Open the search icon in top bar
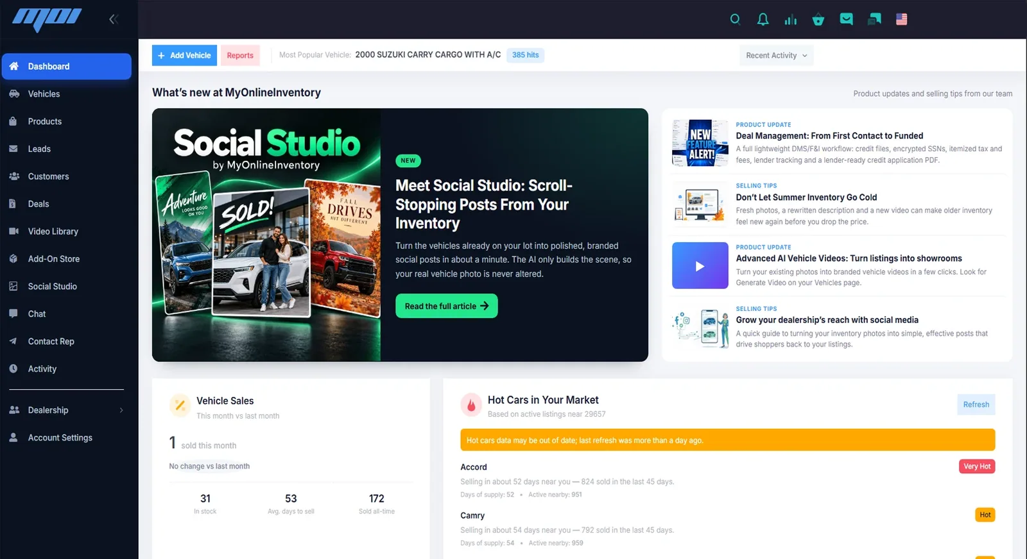Viewport: 1027px width, 559px height. click(x=736, y=19)
